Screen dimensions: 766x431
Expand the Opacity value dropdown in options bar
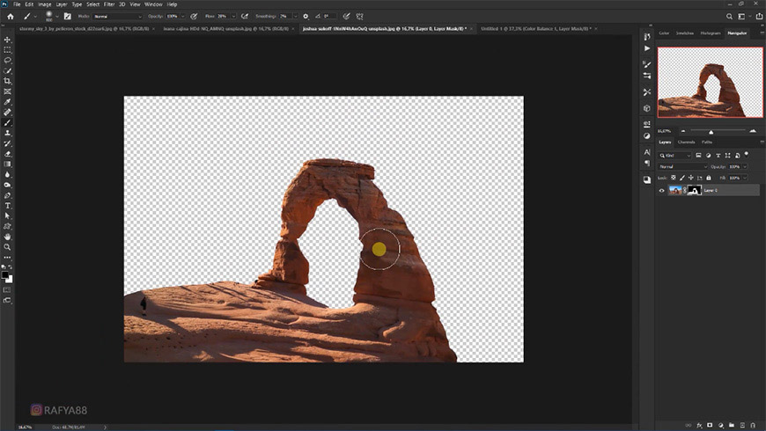pos(183,16)
